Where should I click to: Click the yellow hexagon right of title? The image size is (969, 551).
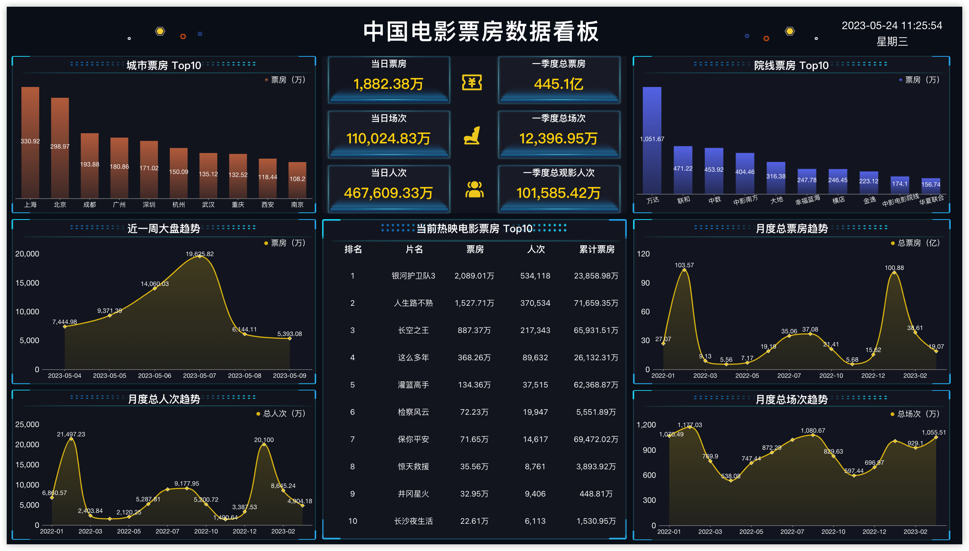point(789,31)
